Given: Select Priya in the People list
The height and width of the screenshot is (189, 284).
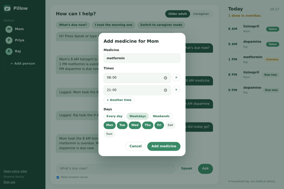Looking at the screenshot, I should (x=23, y=40).
